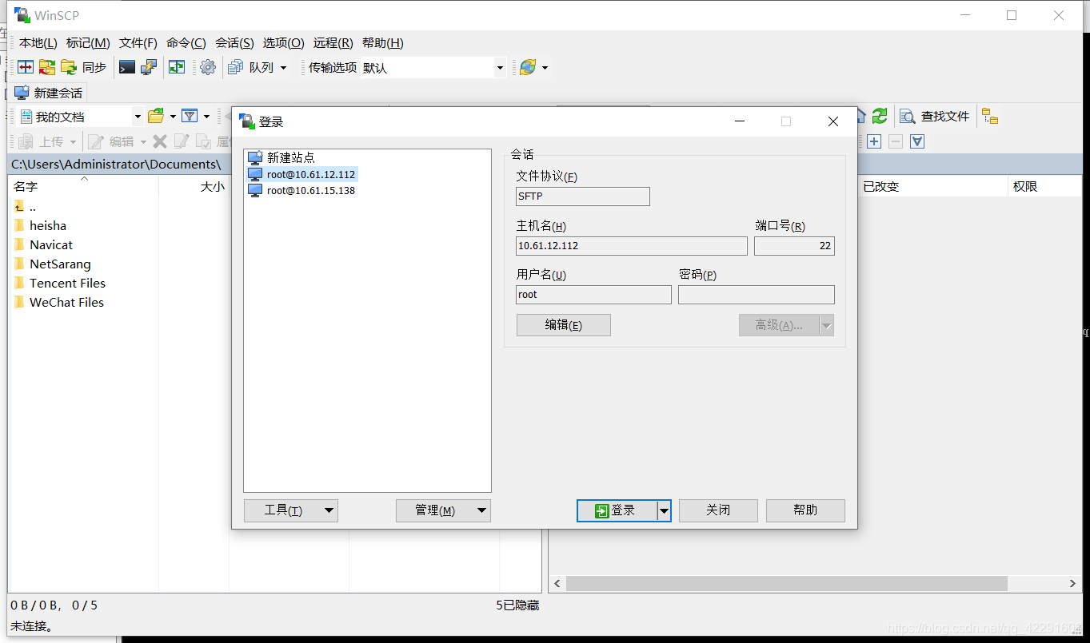The height and width of the screenshot is (643, 1090).
Task: Click the file filter funnel icon
Action: click(190, 117)
